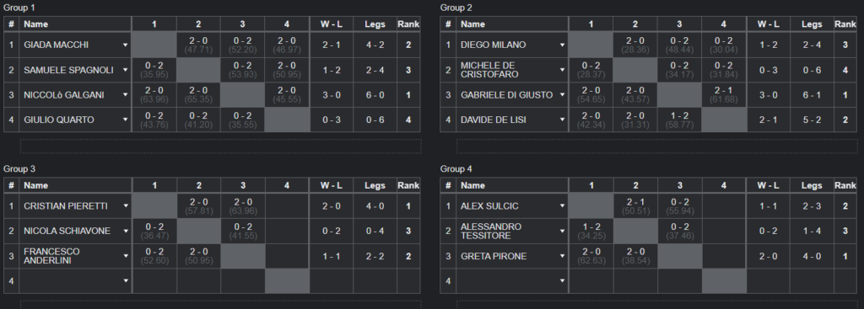Viewport: 864px width, 309px height.
Task: Click the empty column 4 cell for Cristian Pieretti
Action: coord(287,206)
